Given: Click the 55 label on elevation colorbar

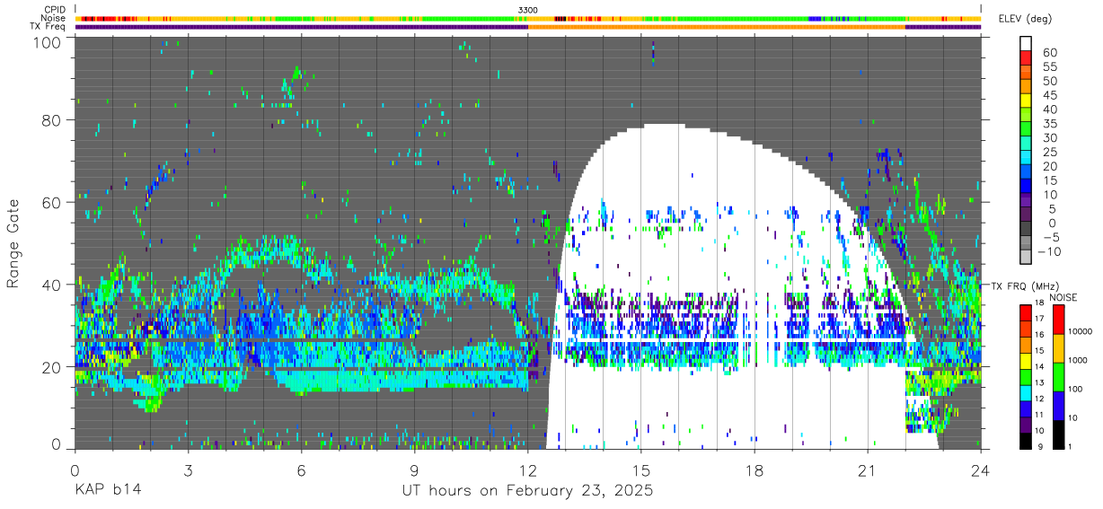Looking at the screenshot, I should (1048, 67).
